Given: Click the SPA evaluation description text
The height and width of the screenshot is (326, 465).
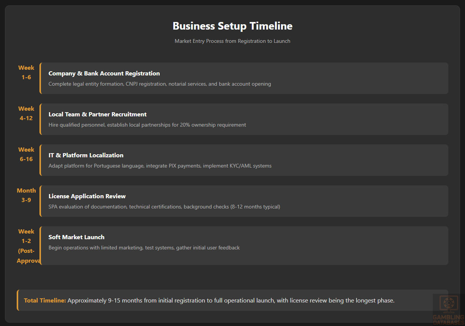Looking at the screenshot, I should pos(164,207).
